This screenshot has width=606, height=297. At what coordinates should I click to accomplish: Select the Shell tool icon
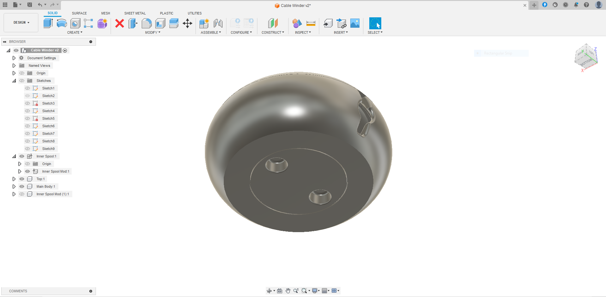coord(160,23)
